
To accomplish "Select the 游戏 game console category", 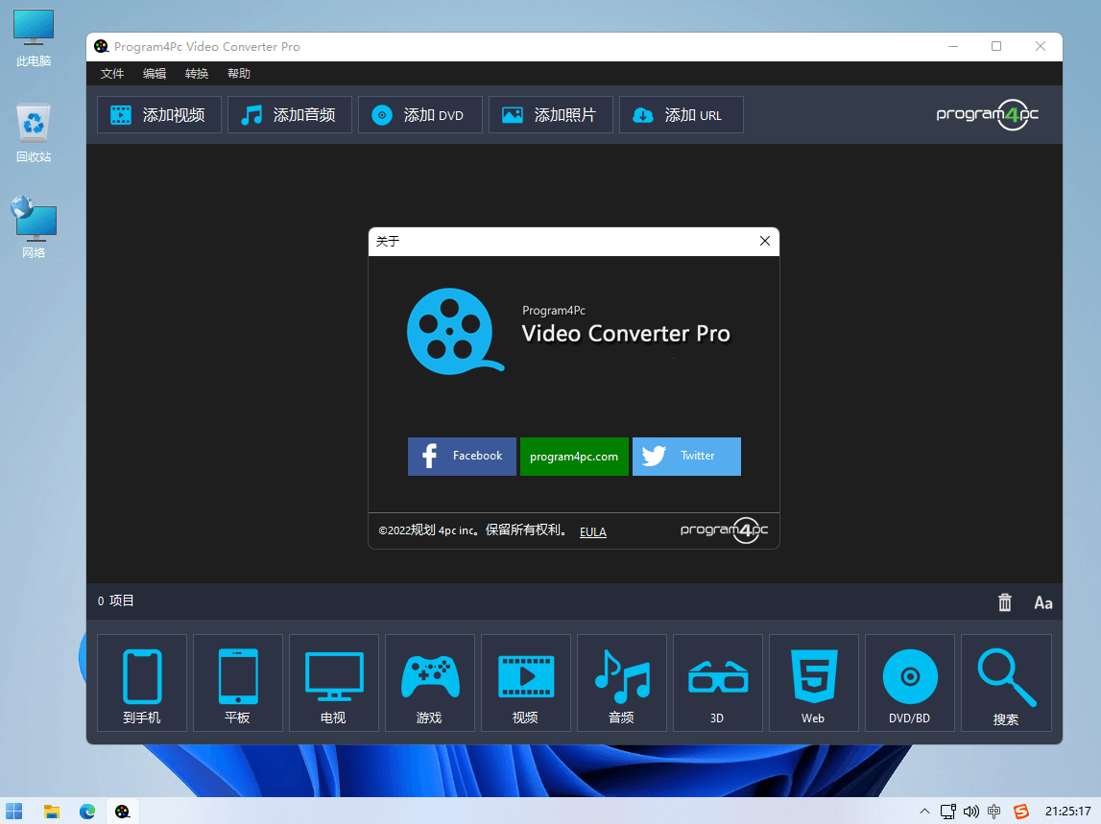I will [430, 683].
